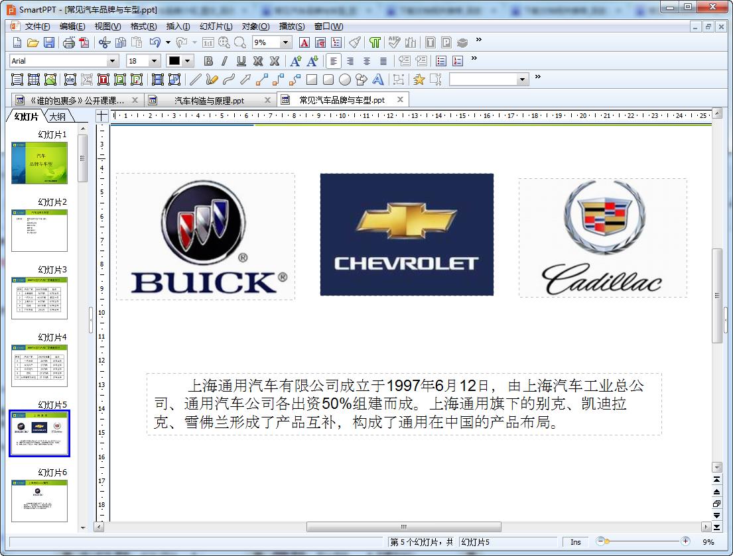Toggle bold formatting

click(x=208, y=61)
